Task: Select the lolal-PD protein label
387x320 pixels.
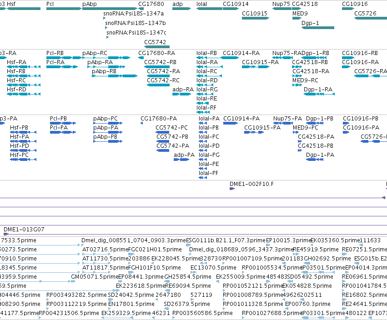Action: click(209, 146)
